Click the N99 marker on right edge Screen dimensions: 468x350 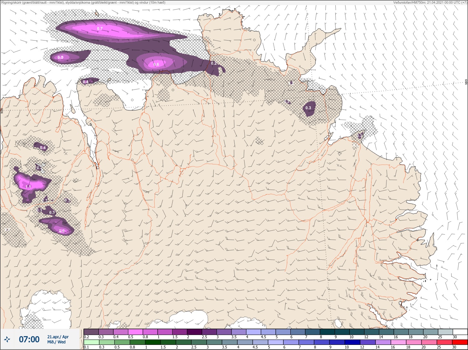tap(466, 82)
